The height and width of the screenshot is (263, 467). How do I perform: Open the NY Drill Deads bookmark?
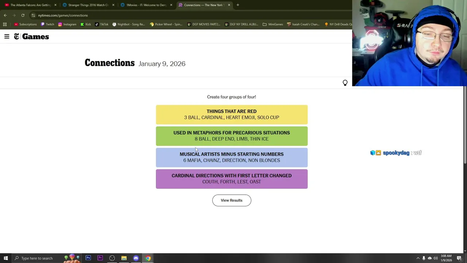tap(338, 24)
